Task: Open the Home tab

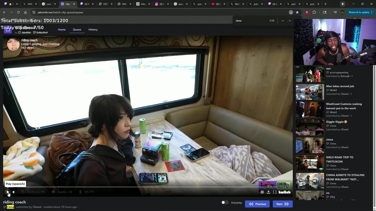Action: click(x=62, y=30)
